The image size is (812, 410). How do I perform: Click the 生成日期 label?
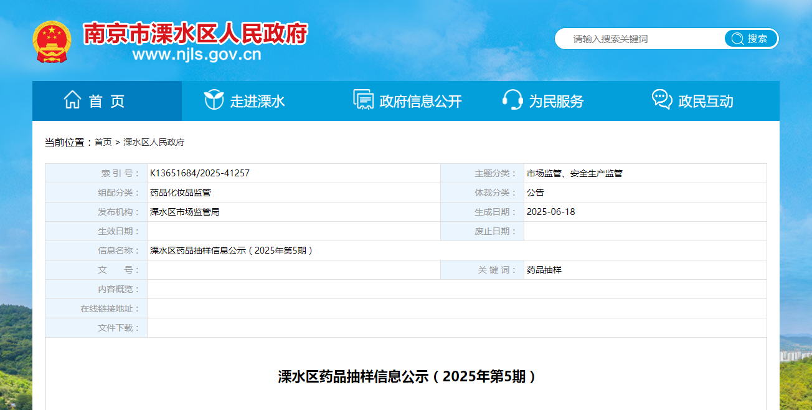(496, 212)
